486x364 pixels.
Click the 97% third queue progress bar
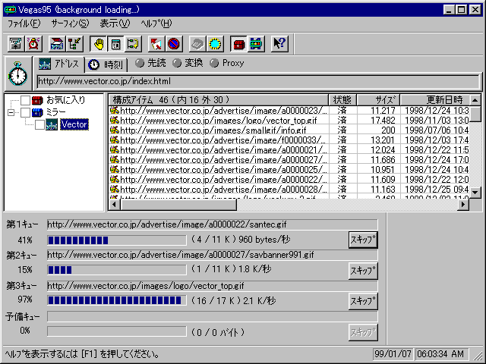116,300
